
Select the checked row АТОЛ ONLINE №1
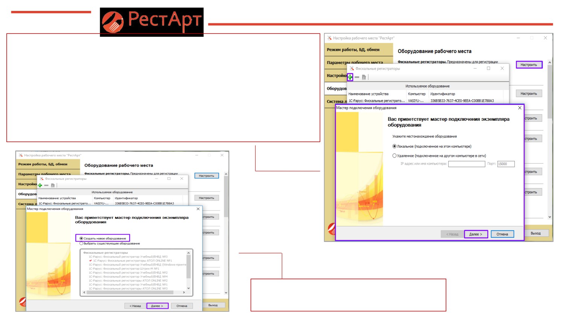coord(132,261)
